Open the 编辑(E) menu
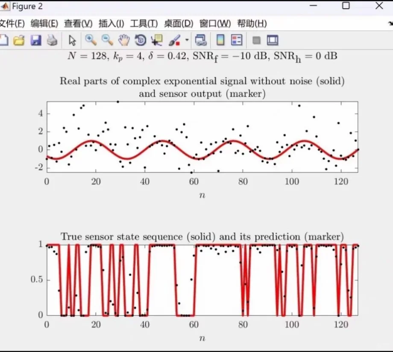Screen dimensions: 393x352 (44, 24)
